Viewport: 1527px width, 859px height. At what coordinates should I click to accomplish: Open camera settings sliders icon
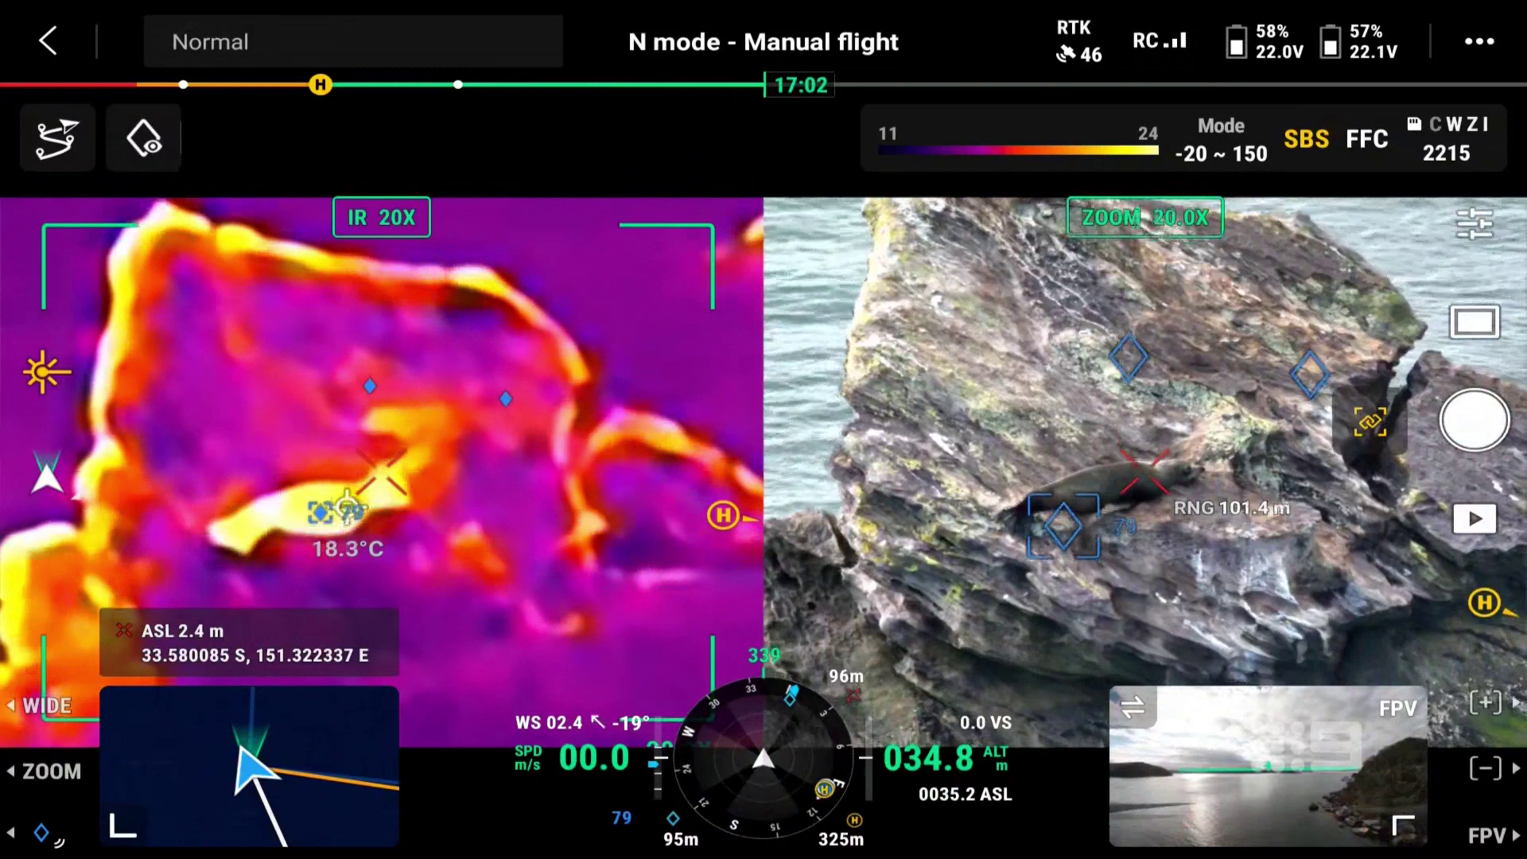(1474, 224)
